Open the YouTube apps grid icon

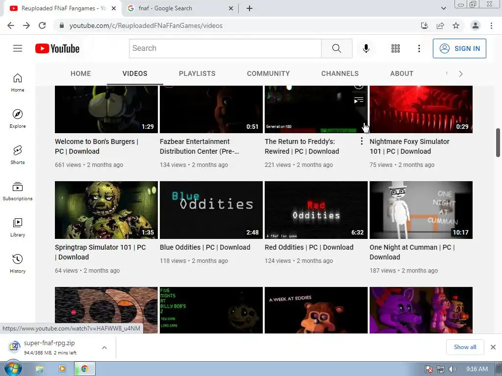coord(396,48)
